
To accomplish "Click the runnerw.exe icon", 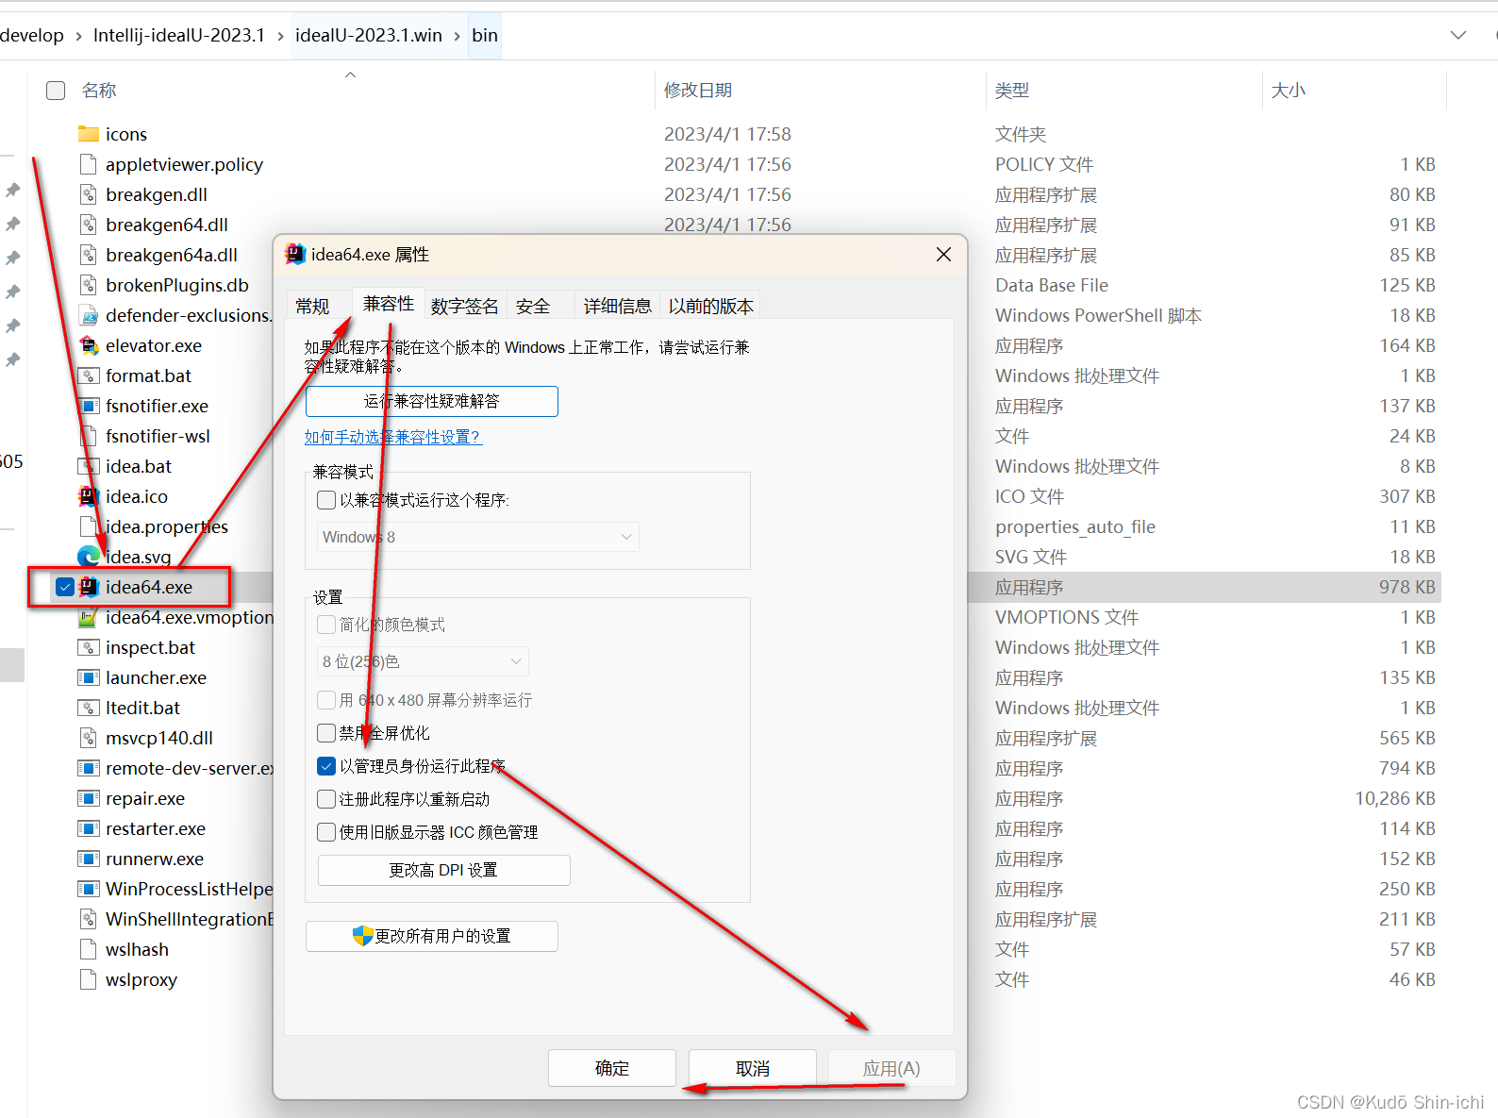I will click(89, 859).
